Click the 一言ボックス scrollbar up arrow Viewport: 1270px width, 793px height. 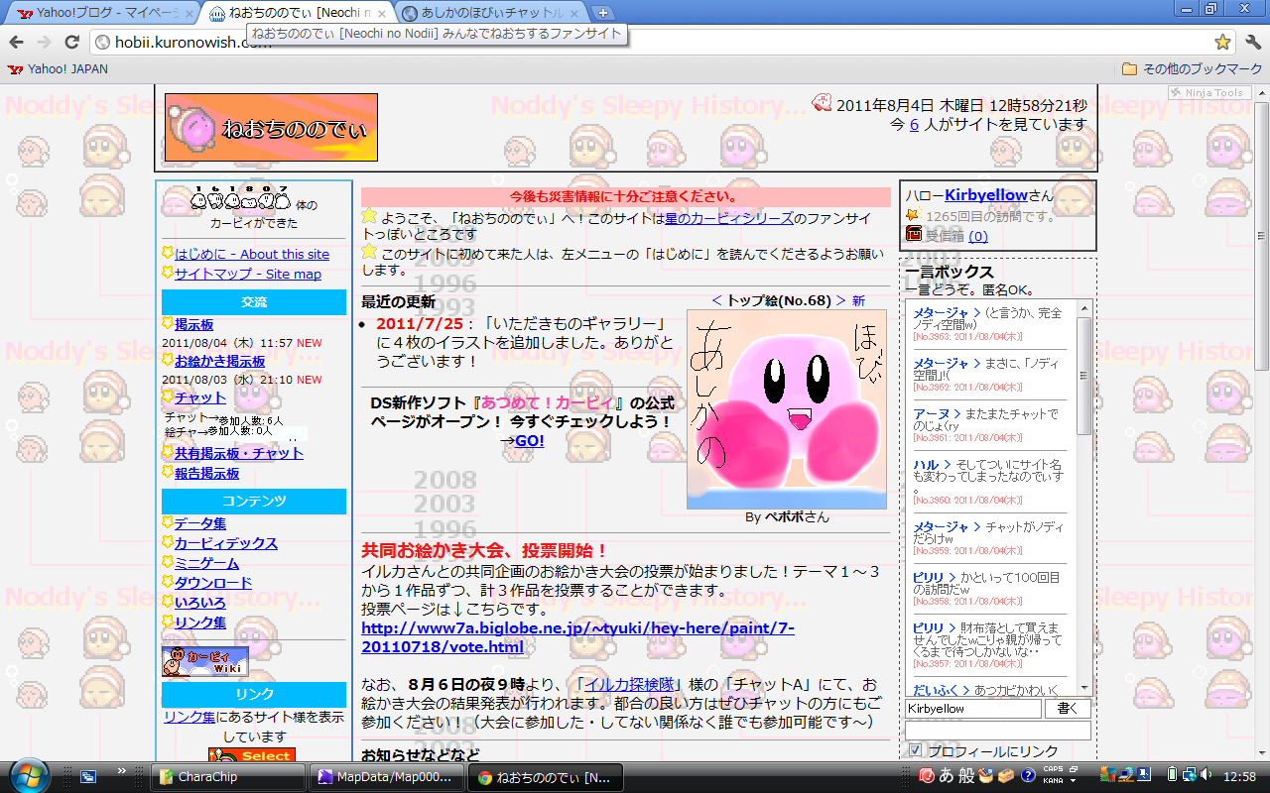click(1084, 307)
